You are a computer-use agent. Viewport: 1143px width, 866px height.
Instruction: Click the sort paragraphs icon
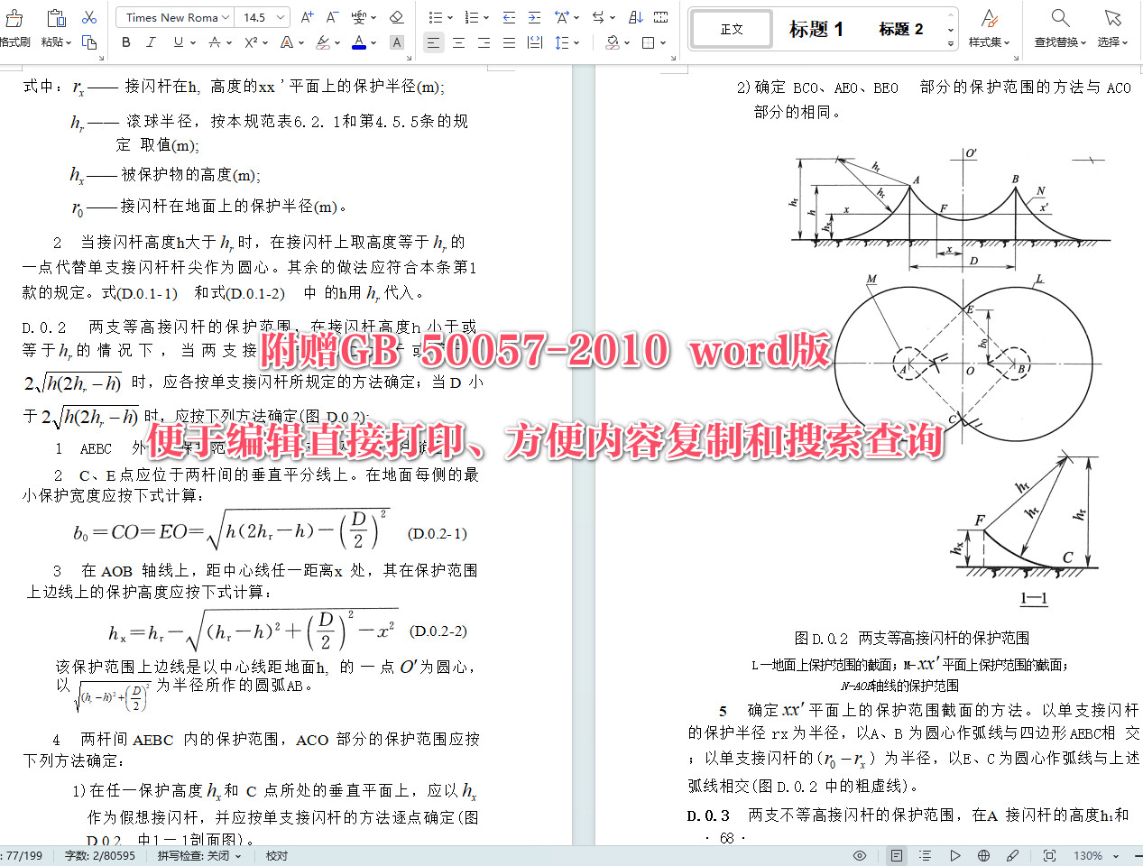[636, 17]
